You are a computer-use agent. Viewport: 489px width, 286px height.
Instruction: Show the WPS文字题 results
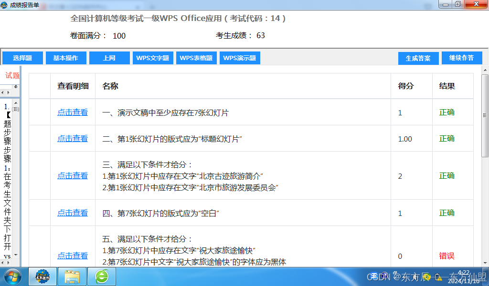coord(153,58)
